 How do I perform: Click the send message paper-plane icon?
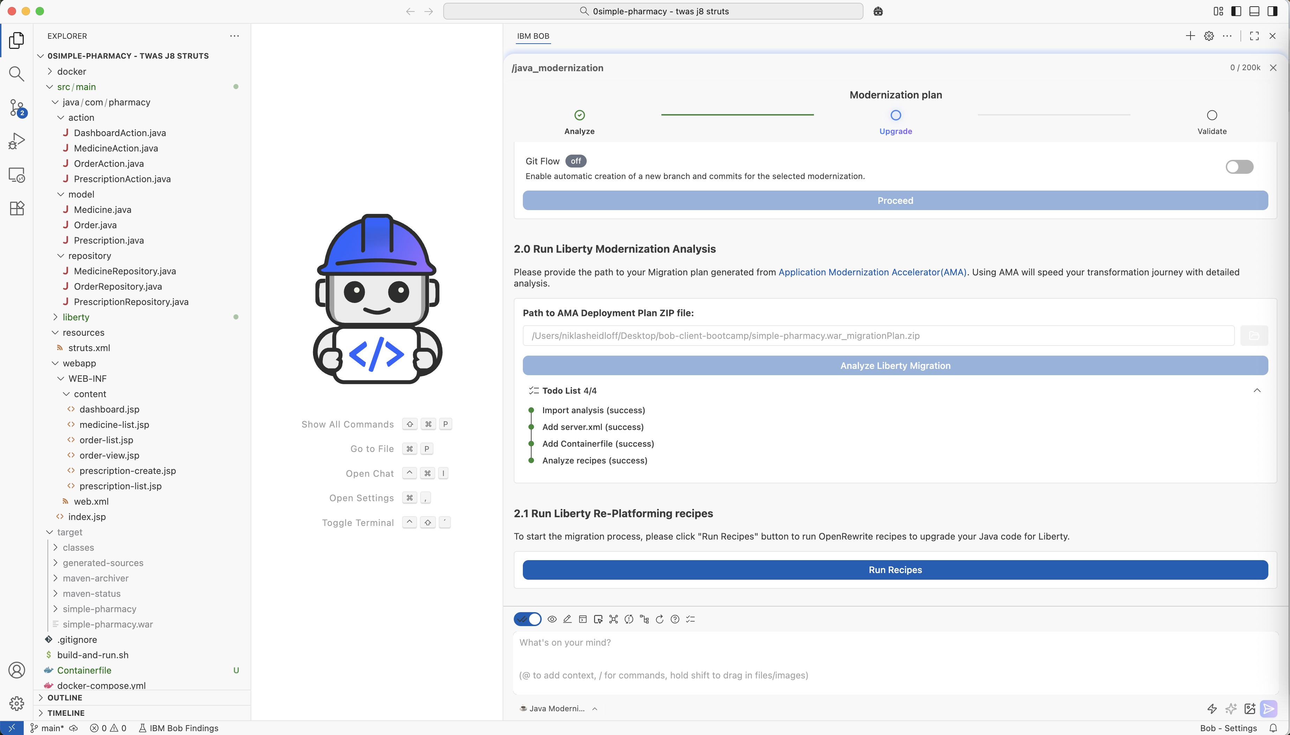point(1268,708)
